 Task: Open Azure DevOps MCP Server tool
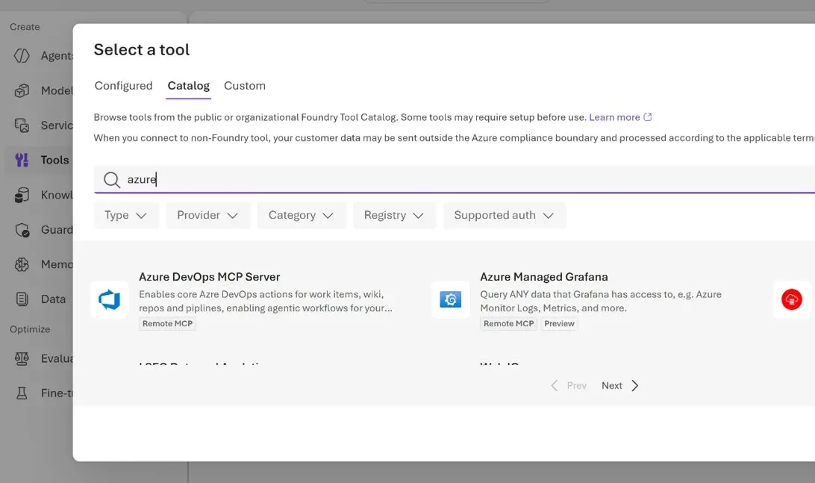[210, 277]
